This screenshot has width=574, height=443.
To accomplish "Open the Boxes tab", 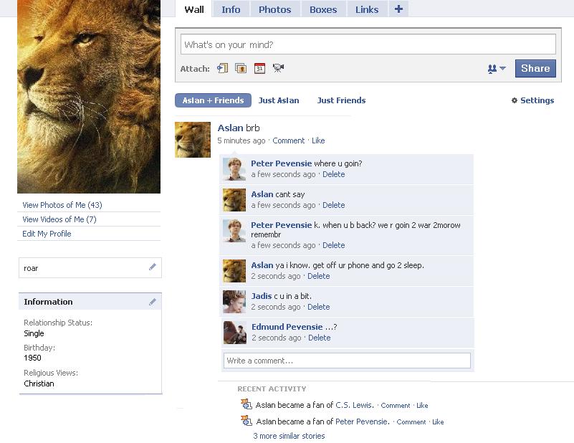I will tap(323, 9).
